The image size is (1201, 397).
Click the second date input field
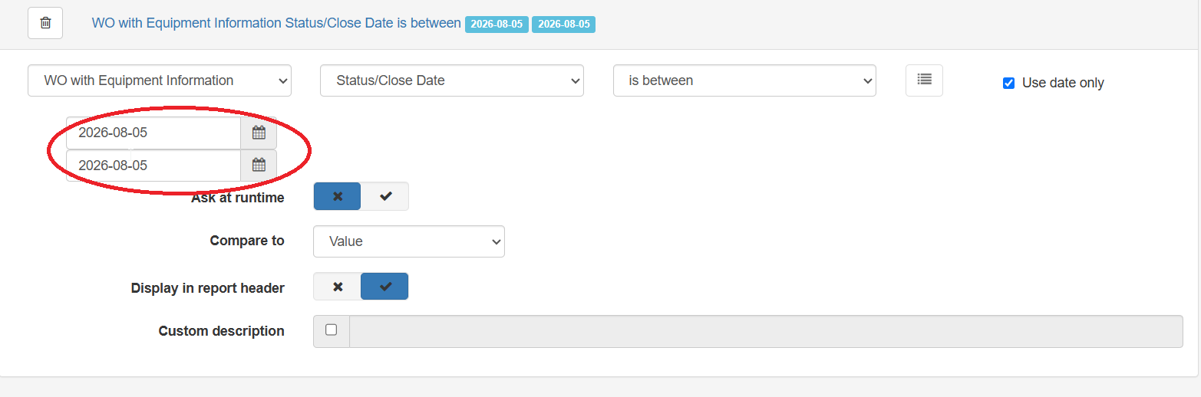pos(153,165)
